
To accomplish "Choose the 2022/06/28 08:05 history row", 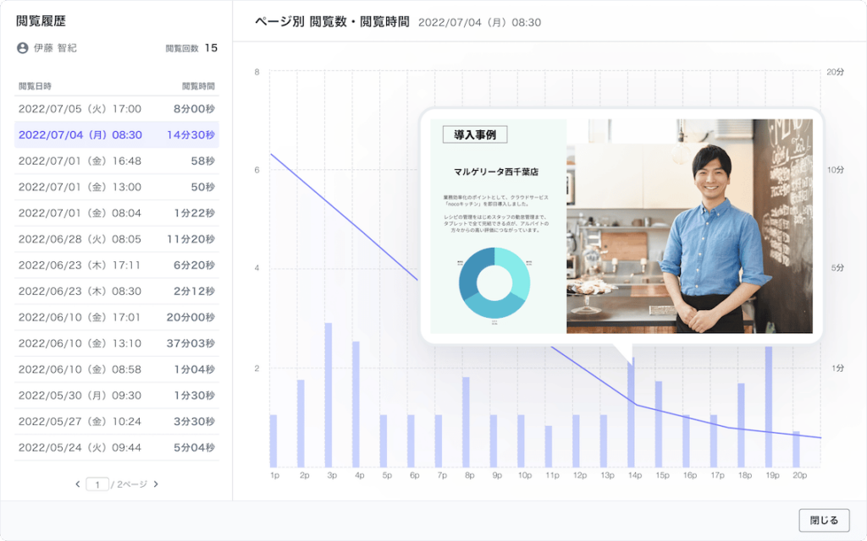I will [x=116, y=239].
